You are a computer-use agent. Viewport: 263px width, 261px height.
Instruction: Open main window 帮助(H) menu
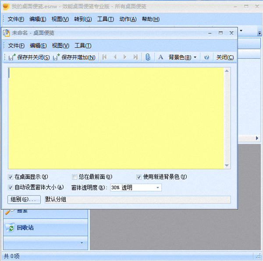pyautogui.click(x=151, y=19)
